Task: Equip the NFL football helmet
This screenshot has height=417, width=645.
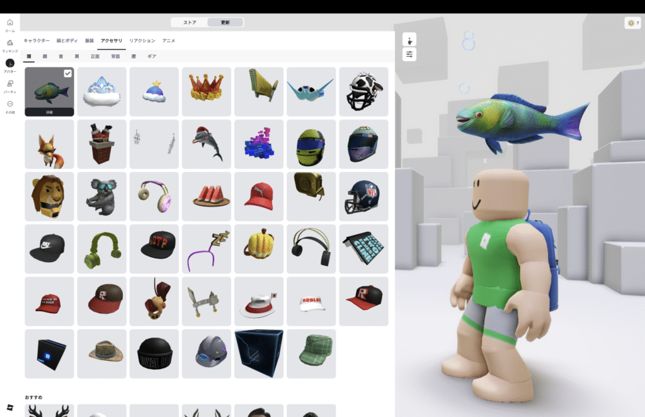Action: point(363,197)
